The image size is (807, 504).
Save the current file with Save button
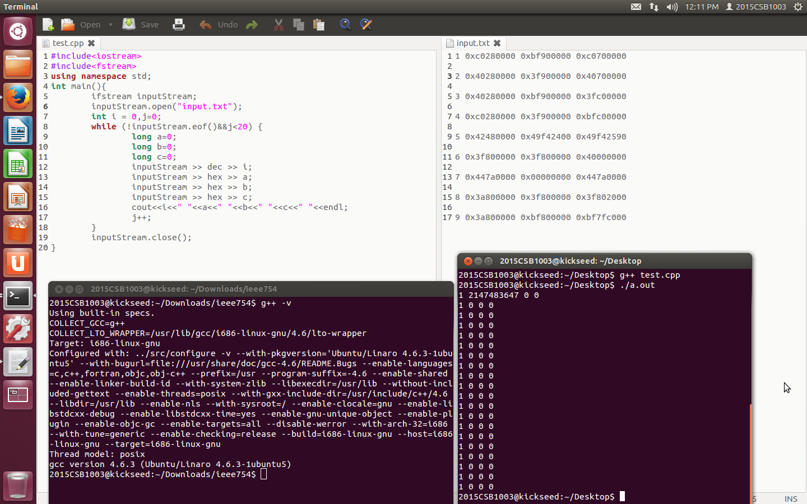tap(141, 25)
